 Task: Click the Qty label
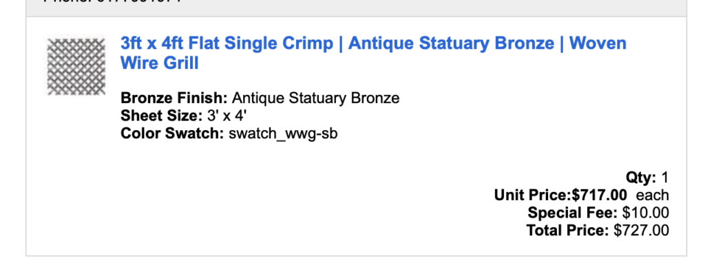(641, 178)
